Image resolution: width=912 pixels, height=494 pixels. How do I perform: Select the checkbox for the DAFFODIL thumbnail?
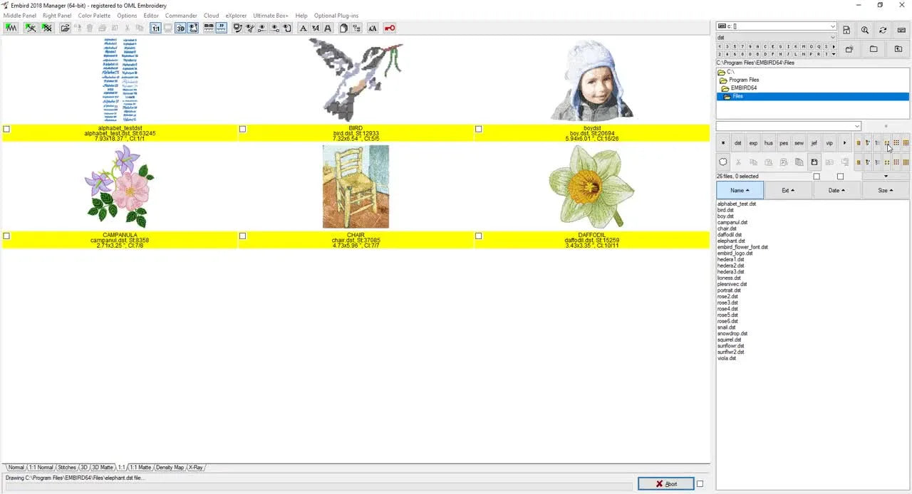pos(478,236)
